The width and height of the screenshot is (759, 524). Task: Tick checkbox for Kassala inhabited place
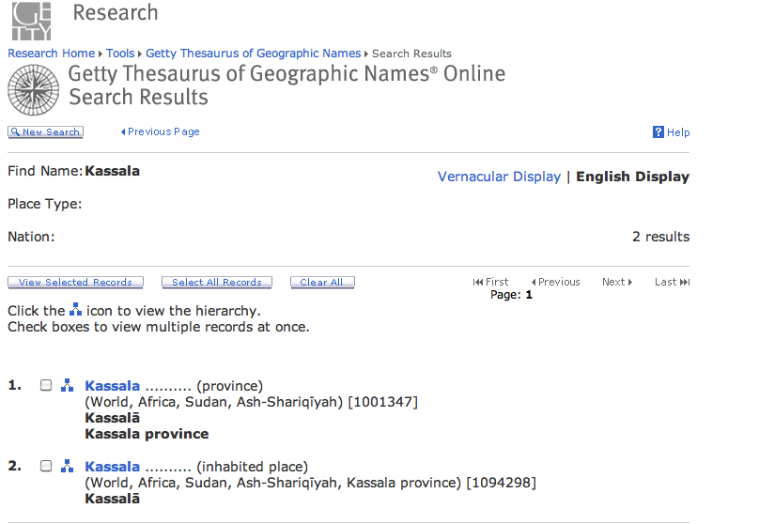coord(46,467)
